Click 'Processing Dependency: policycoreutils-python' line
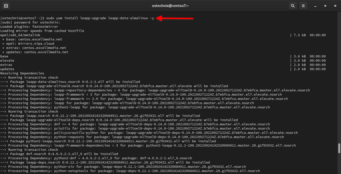This screenshot has width=341, height=174. click(x=149, y=133)
